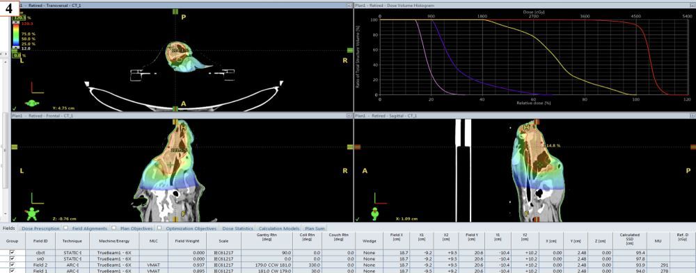Switch to the Dose Prescription tab
The height and width of the screenshot is (273, 696).
(40, 229)
